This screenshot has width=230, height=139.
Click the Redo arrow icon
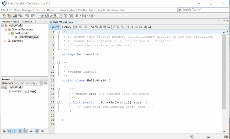coord(33,16)
